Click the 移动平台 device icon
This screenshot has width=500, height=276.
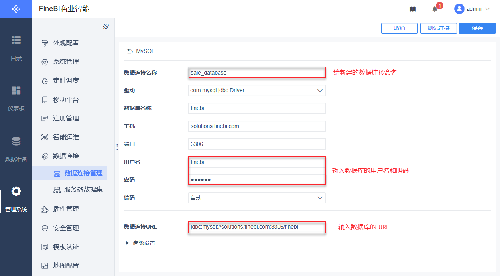click(x=45, y=99)
